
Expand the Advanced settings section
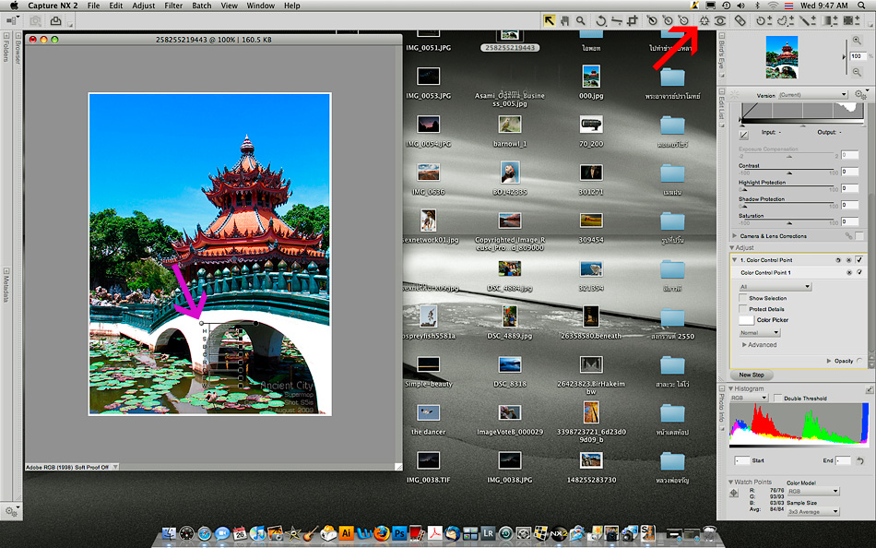[745, 345]
